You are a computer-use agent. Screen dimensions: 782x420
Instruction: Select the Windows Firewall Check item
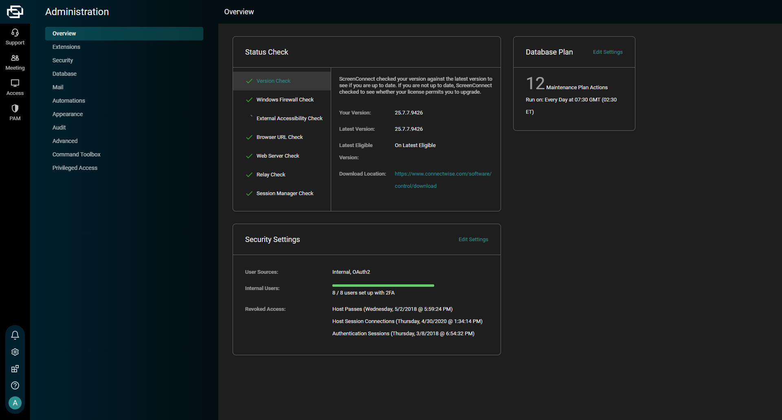(285, 100)
